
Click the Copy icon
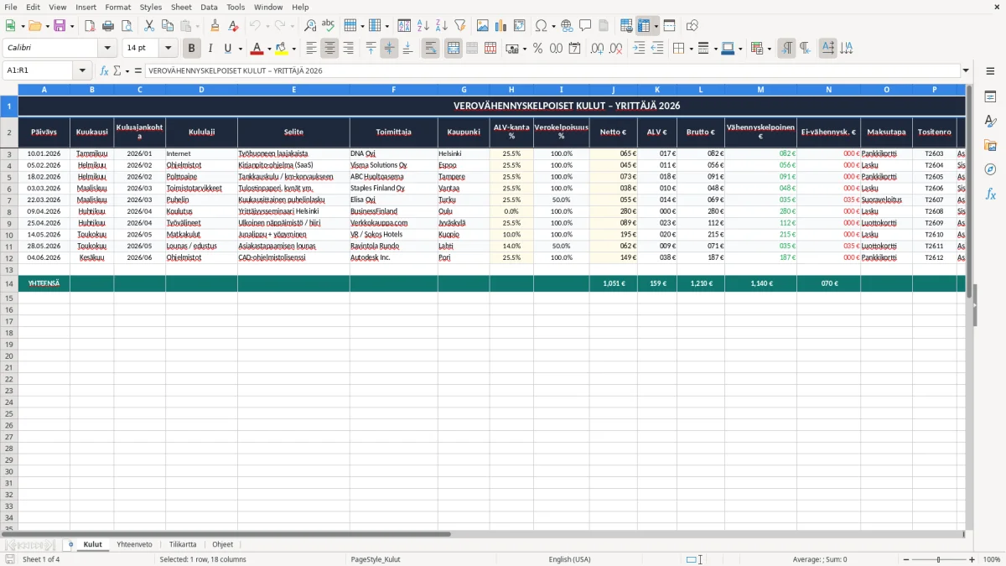click(168, 26)
